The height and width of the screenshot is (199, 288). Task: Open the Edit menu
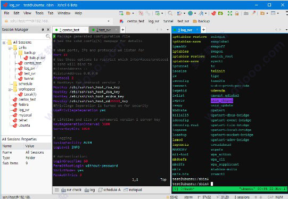pos(17,13)
